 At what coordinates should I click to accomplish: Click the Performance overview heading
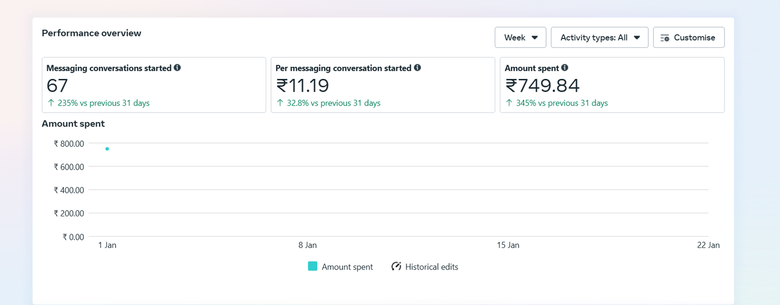pos(91,33)
